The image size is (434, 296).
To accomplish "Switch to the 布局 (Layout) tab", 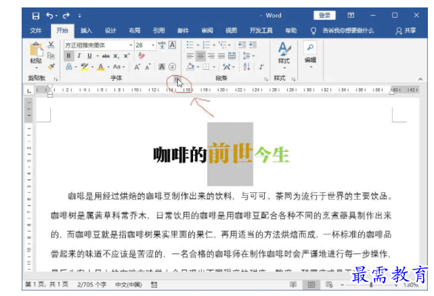I will click(x=135, y=30).
